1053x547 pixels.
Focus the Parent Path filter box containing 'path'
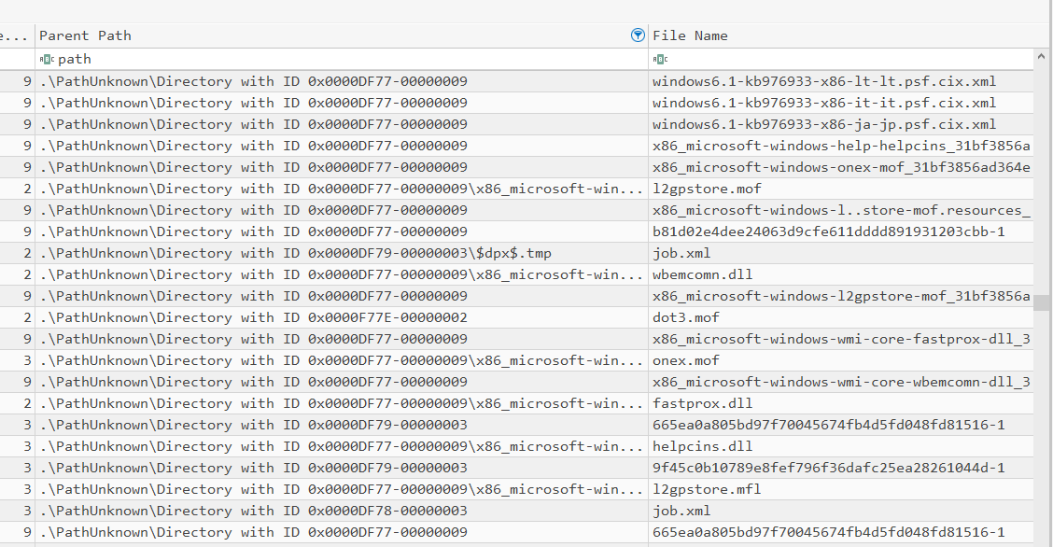click(341, 59)
